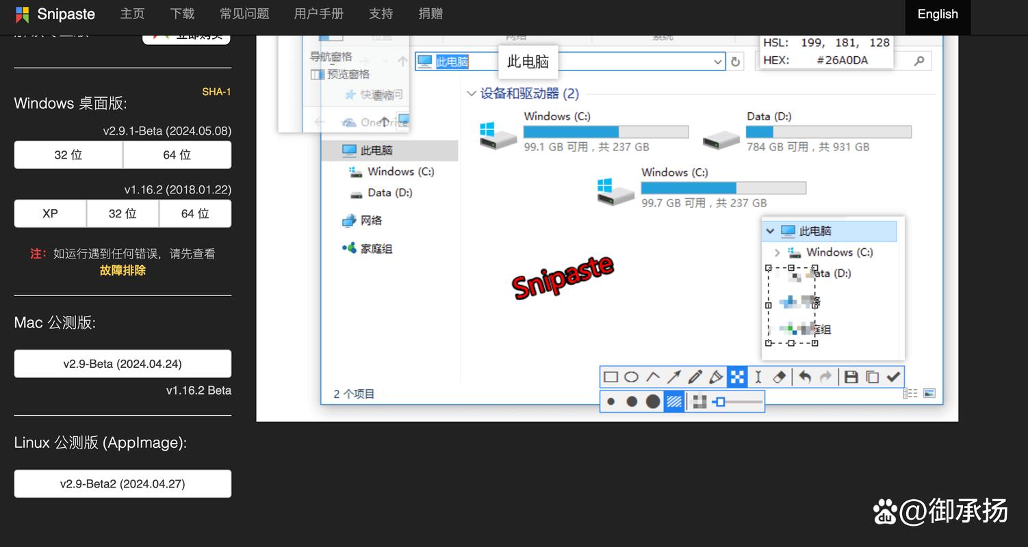Viewport: 1028px width, 547px height.
Task: Open the 用户手册 nav item
Action: pos(319,14)
